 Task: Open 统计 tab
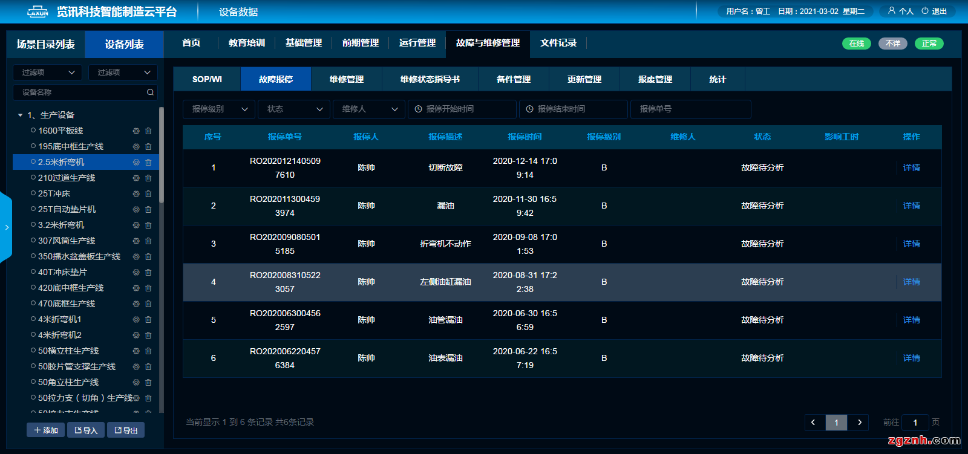(718, 79)
